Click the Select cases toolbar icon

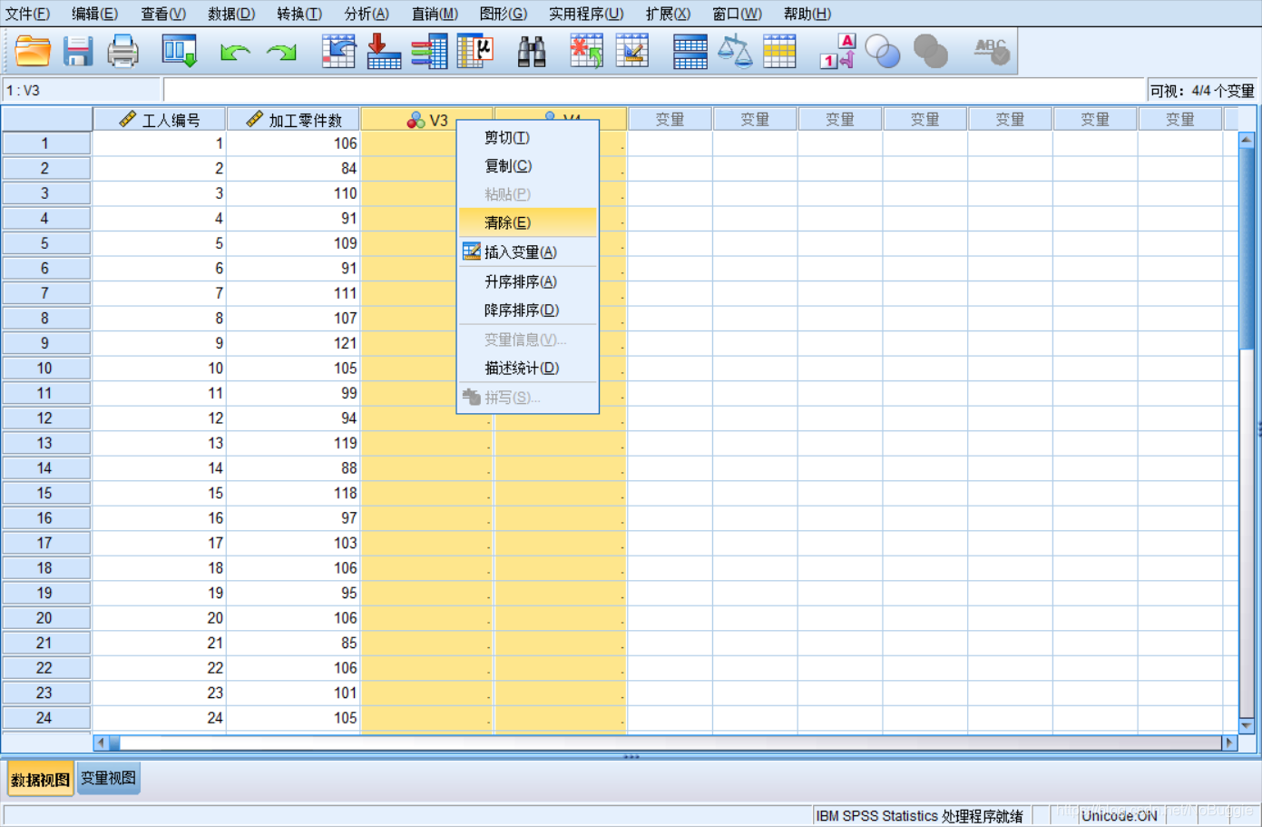click(x=779, y=51)
